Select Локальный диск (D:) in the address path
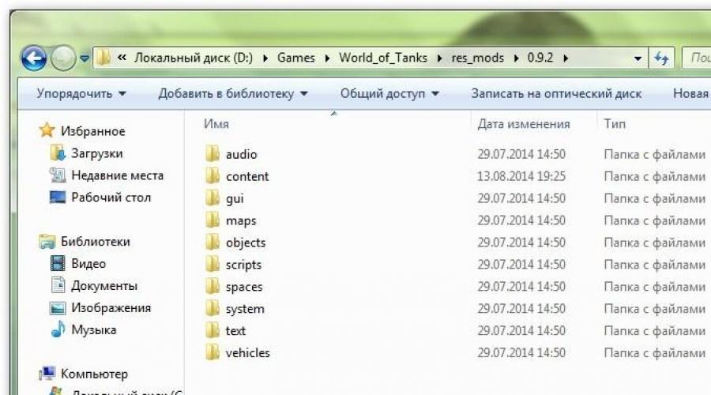Image resolution: width=711 pixels, height=395 pixels. pyautogui.click(x=194, y=58)
